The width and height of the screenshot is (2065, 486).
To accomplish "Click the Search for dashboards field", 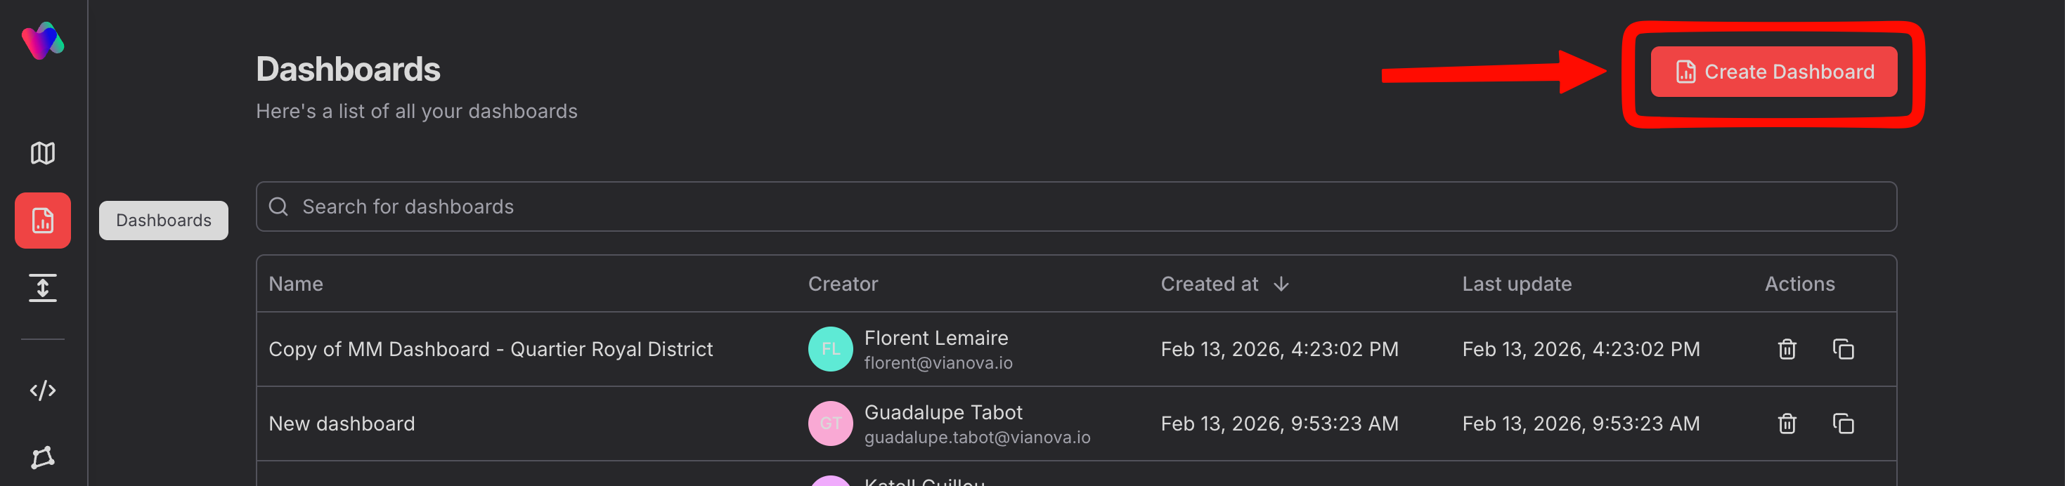I will (1074, 206).
